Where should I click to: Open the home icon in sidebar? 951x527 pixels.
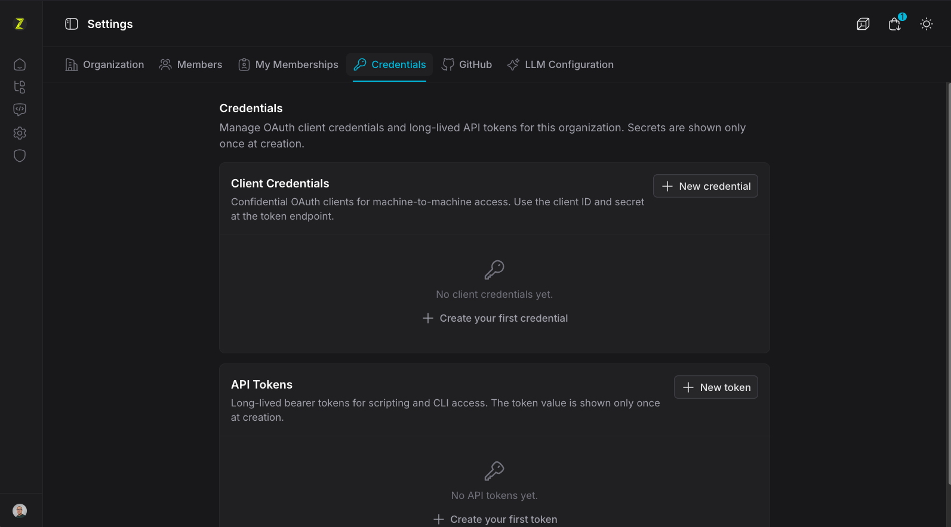pyautogui.click(x=20, y=64)
